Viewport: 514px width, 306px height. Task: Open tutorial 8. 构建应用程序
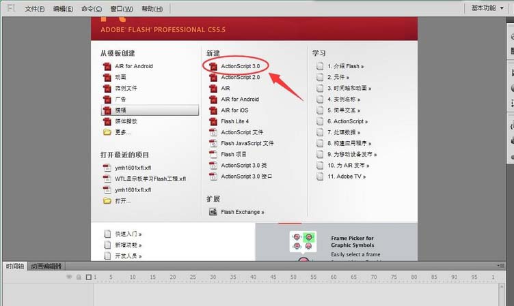349,144
